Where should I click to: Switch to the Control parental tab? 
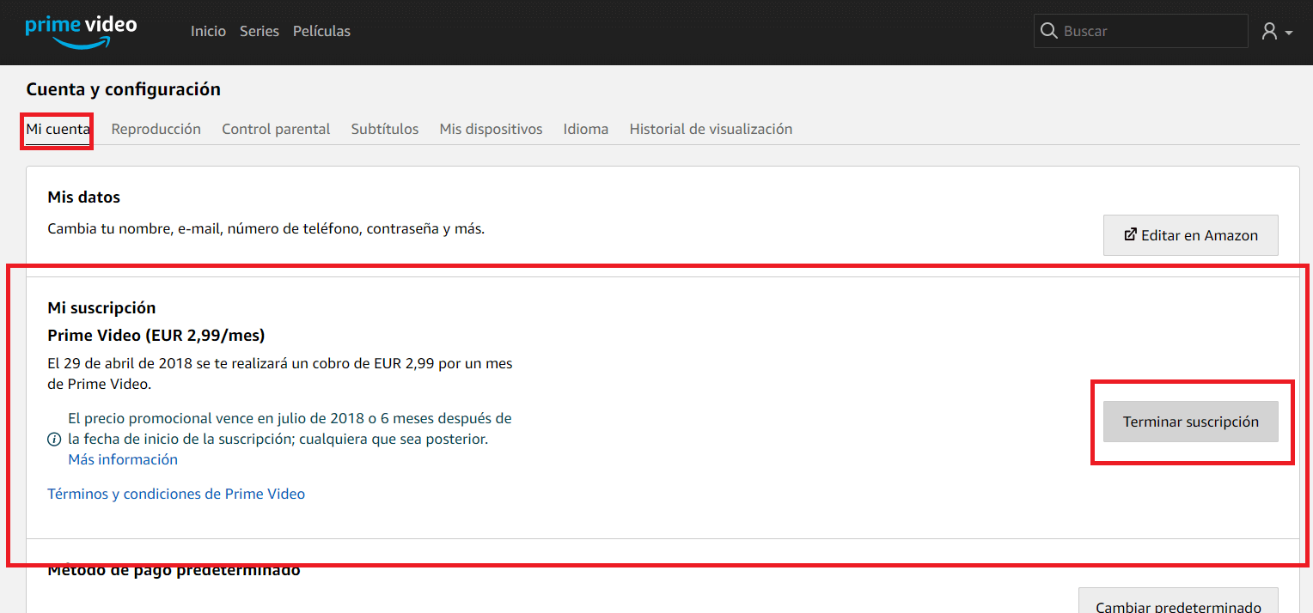[x=276, y=129]
